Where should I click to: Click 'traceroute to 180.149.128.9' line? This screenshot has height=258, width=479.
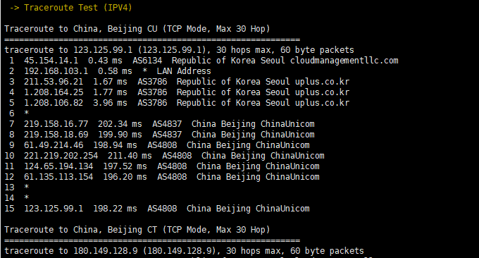click(184, 251)
